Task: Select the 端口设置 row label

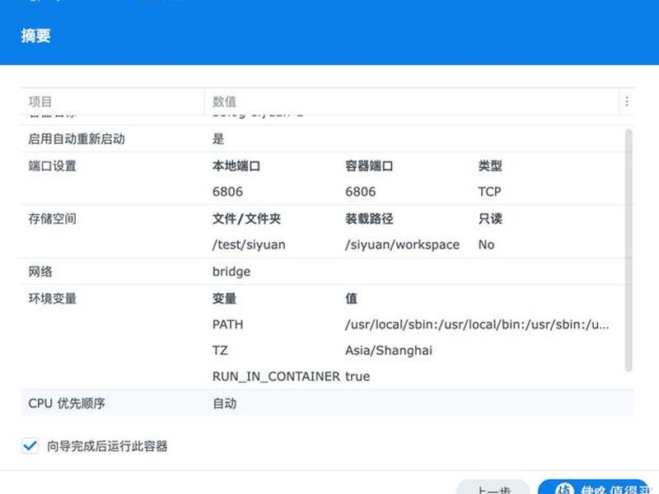Action: pyautogui.click(x=52, y=165)
